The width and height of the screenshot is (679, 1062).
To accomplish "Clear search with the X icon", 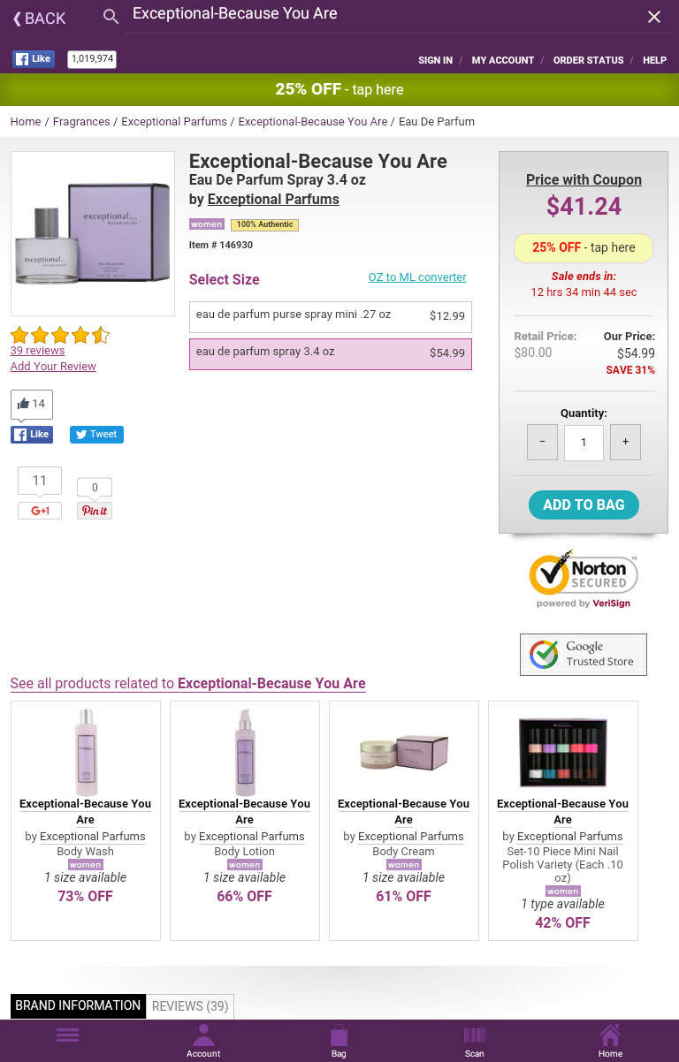I will tap(654, 17).
